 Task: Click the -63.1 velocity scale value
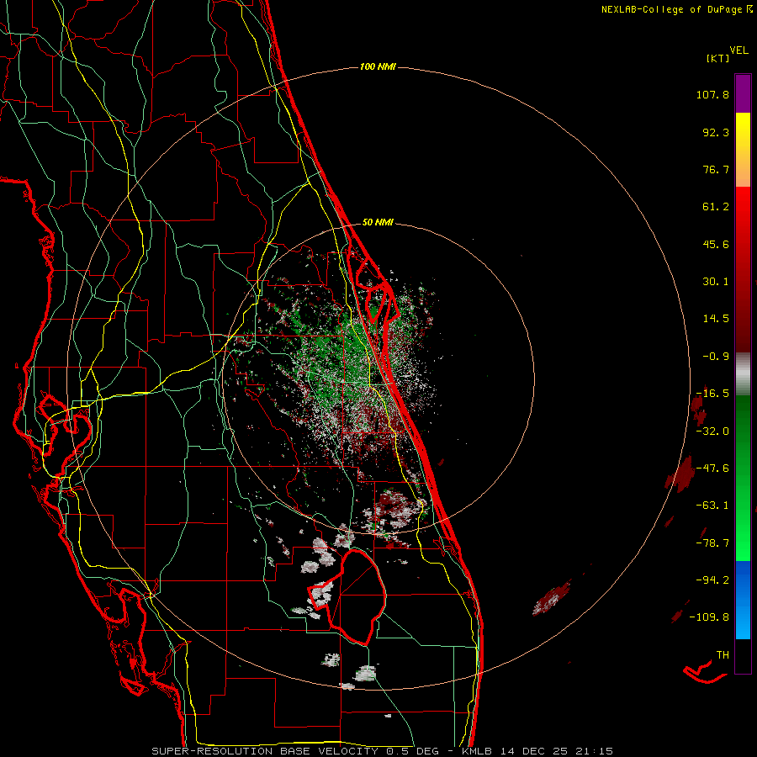[x=712, y=506]
